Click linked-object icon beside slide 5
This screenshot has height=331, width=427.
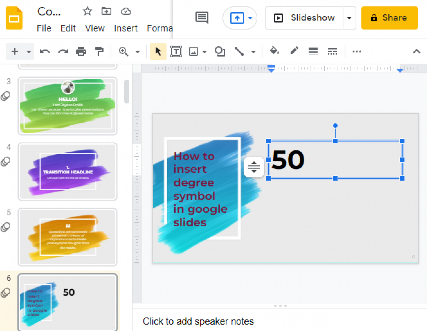(6, 227)
